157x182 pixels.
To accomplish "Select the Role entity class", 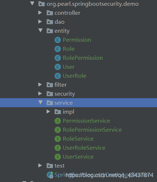I will click(68, 49).
